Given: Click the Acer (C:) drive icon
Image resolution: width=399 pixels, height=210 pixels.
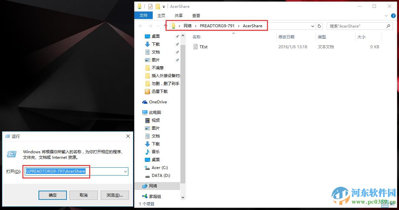Looking at the screenshot, I should [x=147, y=167].
